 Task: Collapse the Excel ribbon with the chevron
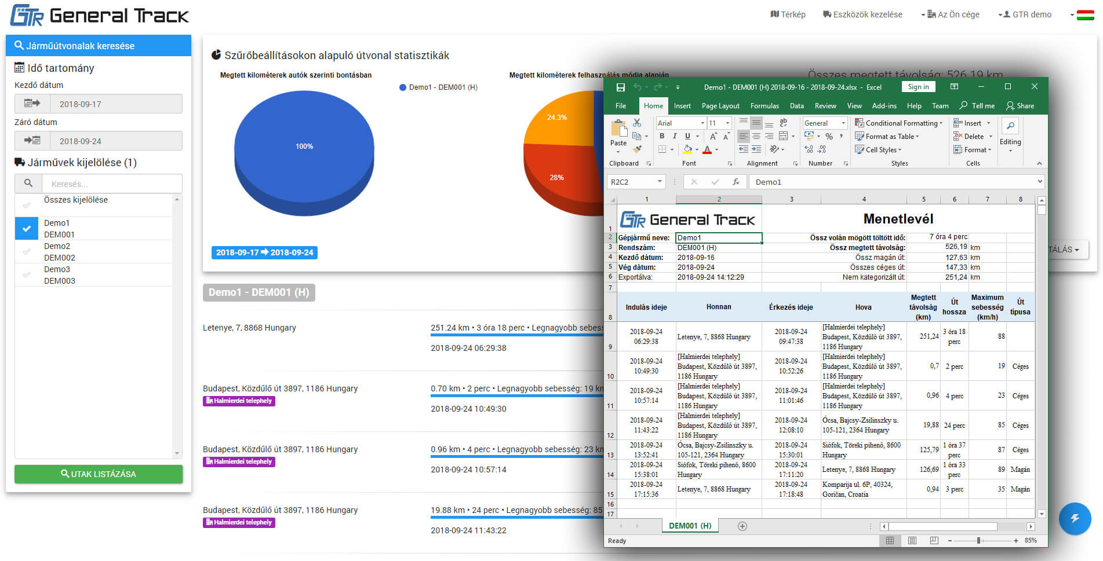tap(1039, 163)
